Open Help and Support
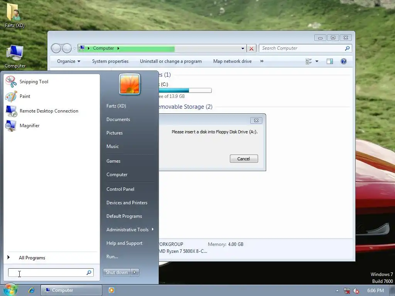 (124, 243)
